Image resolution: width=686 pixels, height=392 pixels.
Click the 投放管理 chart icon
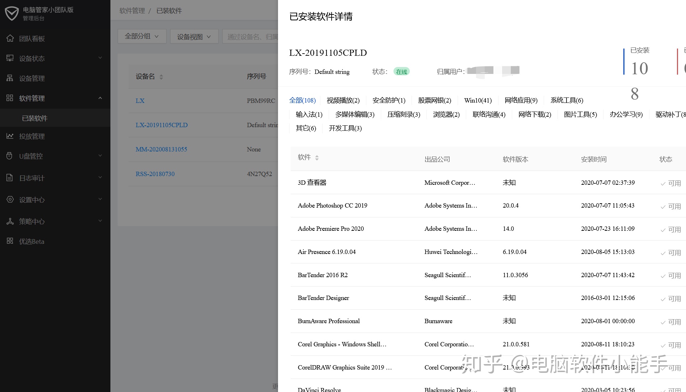click(x=10, y=136)
